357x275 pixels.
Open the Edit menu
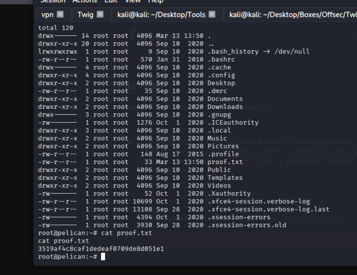pos(110,1)
